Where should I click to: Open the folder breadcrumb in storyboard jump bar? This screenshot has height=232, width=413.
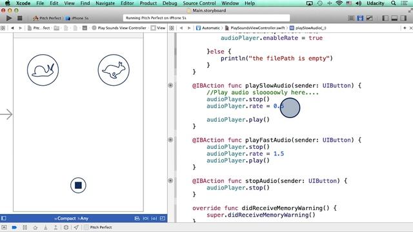(57, 28)
